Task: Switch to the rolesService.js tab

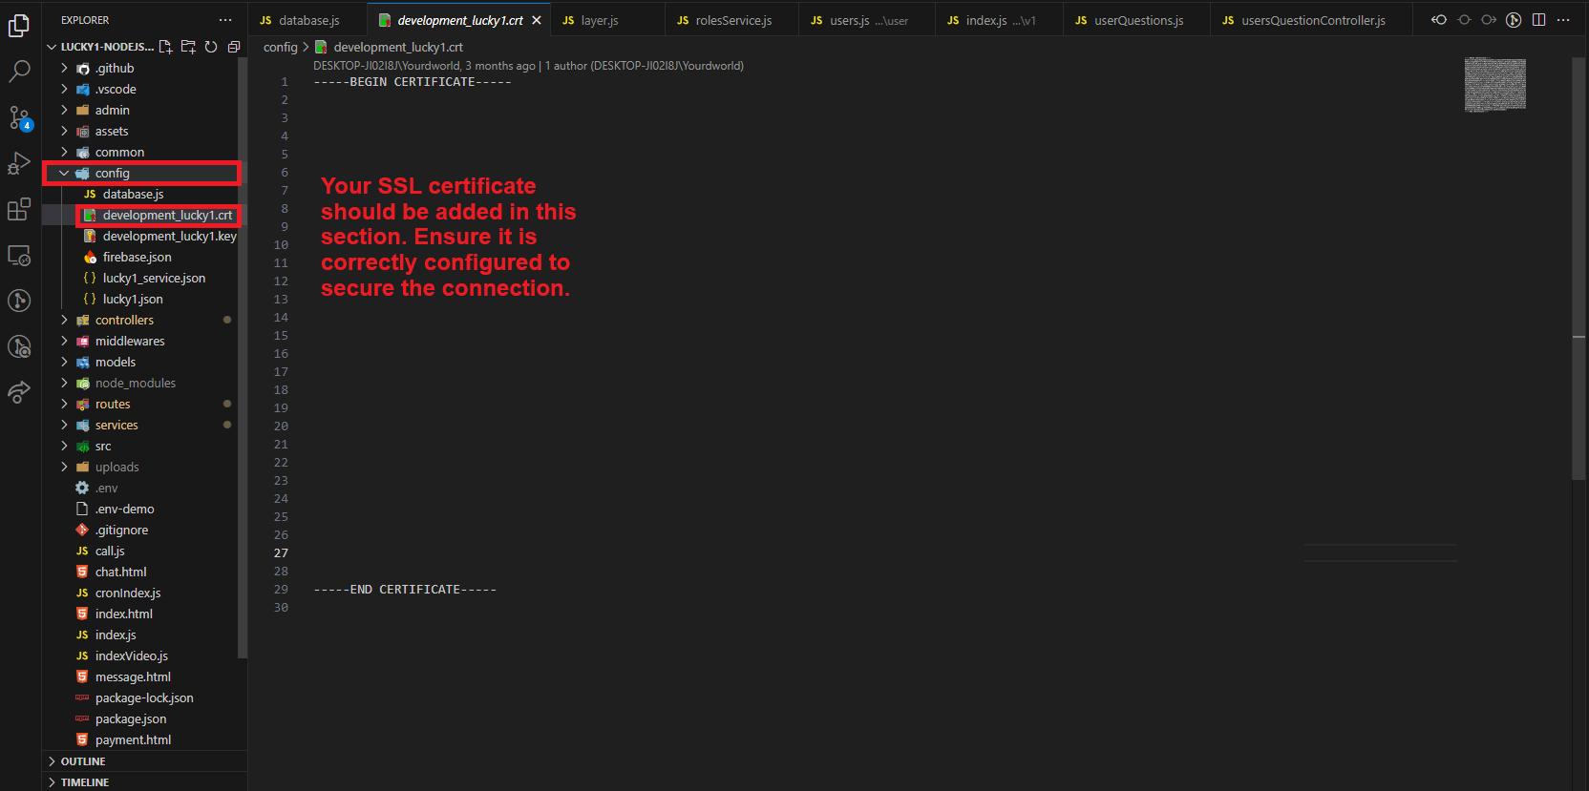Action: click(732, 20)
